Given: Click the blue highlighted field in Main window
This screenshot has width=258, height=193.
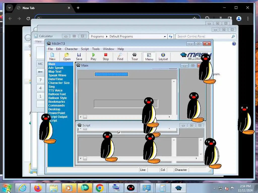Looking at the screenshot, I should pyautogui.click(x=111, y=74).
